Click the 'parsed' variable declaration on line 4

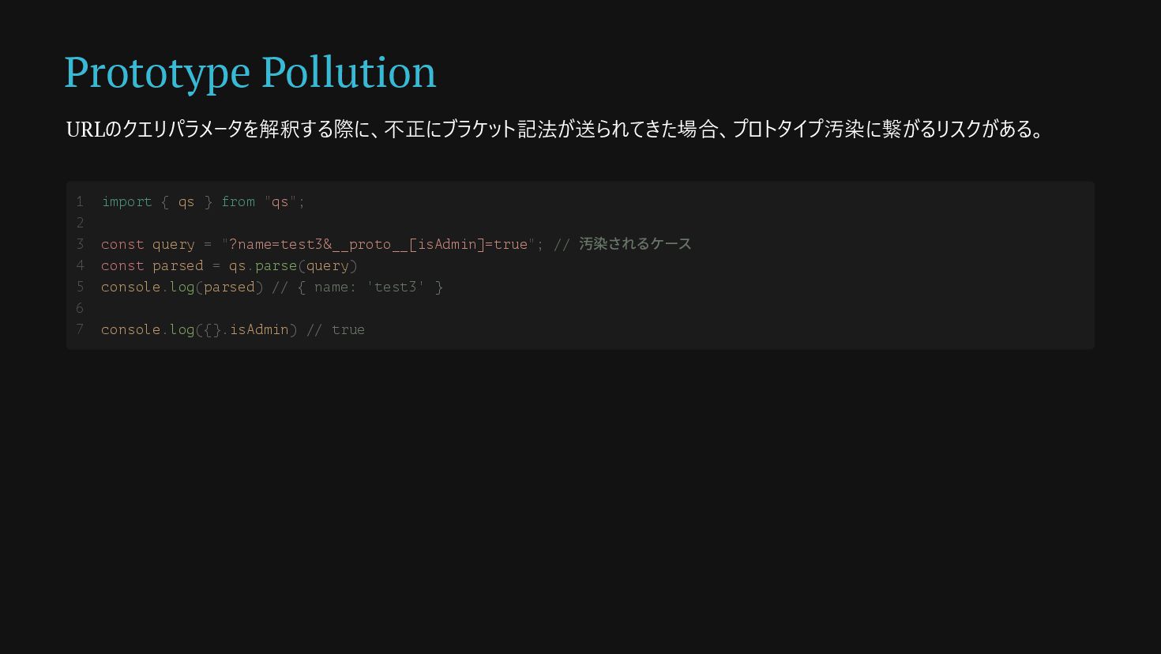[x=178, y=265]
